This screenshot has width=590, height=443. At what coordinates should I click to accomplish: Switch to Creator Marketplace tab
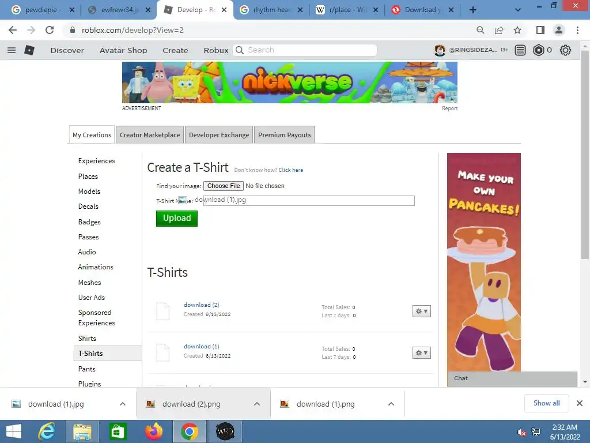[x=150, y=135]
